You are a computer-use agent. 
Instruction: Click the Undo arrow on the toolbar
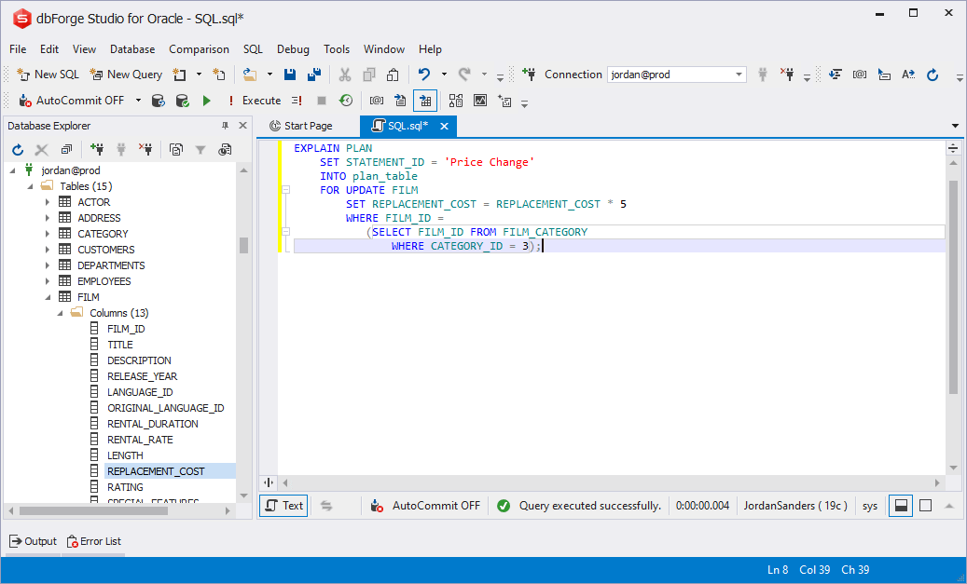tap(426, 74)
